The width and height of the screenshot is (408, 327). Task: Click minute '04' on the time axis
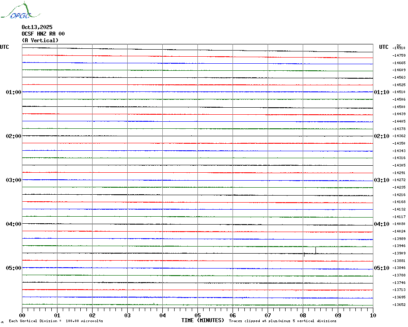coord(163,316)
